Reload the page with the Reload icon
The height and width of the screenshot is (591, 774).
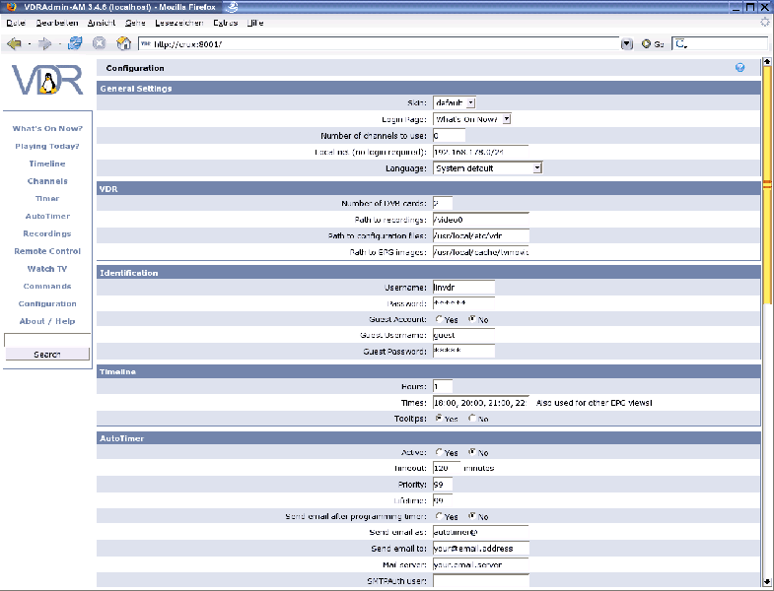[75, 43]
